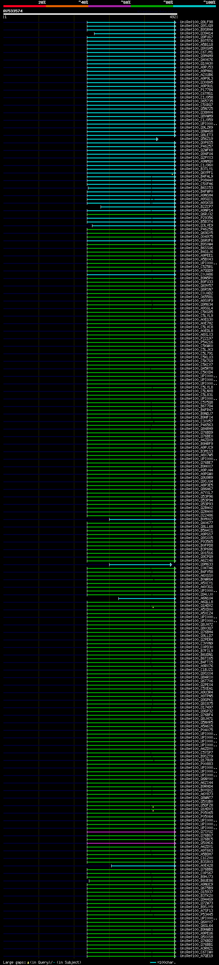Select label UniRef100_P17784

196,90
